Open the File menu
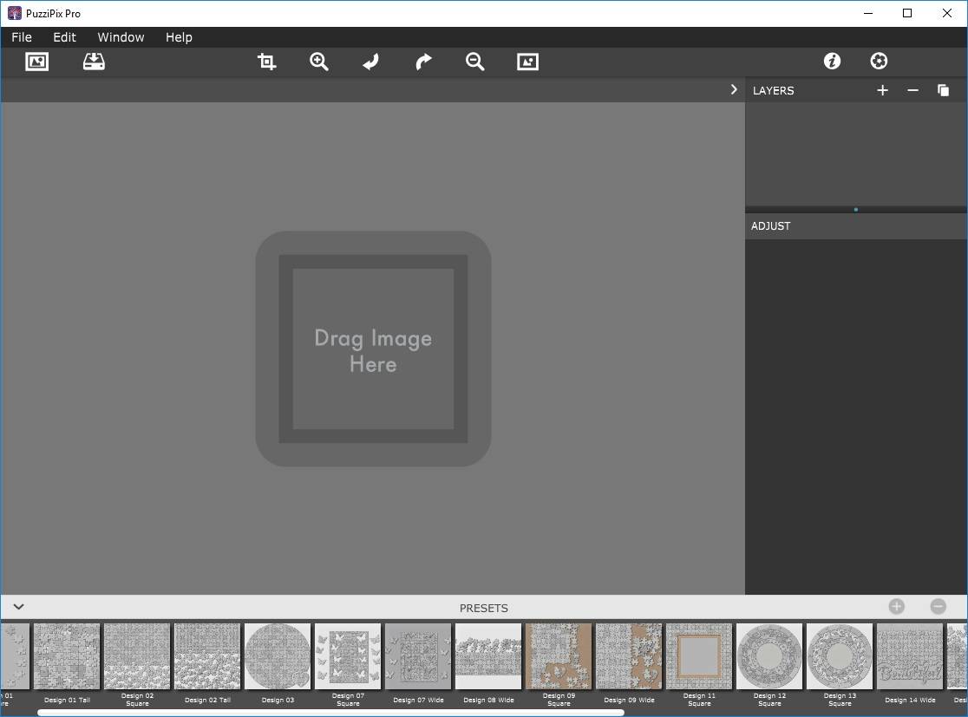Viewport: 968px width, 717px height. (22, 37)
